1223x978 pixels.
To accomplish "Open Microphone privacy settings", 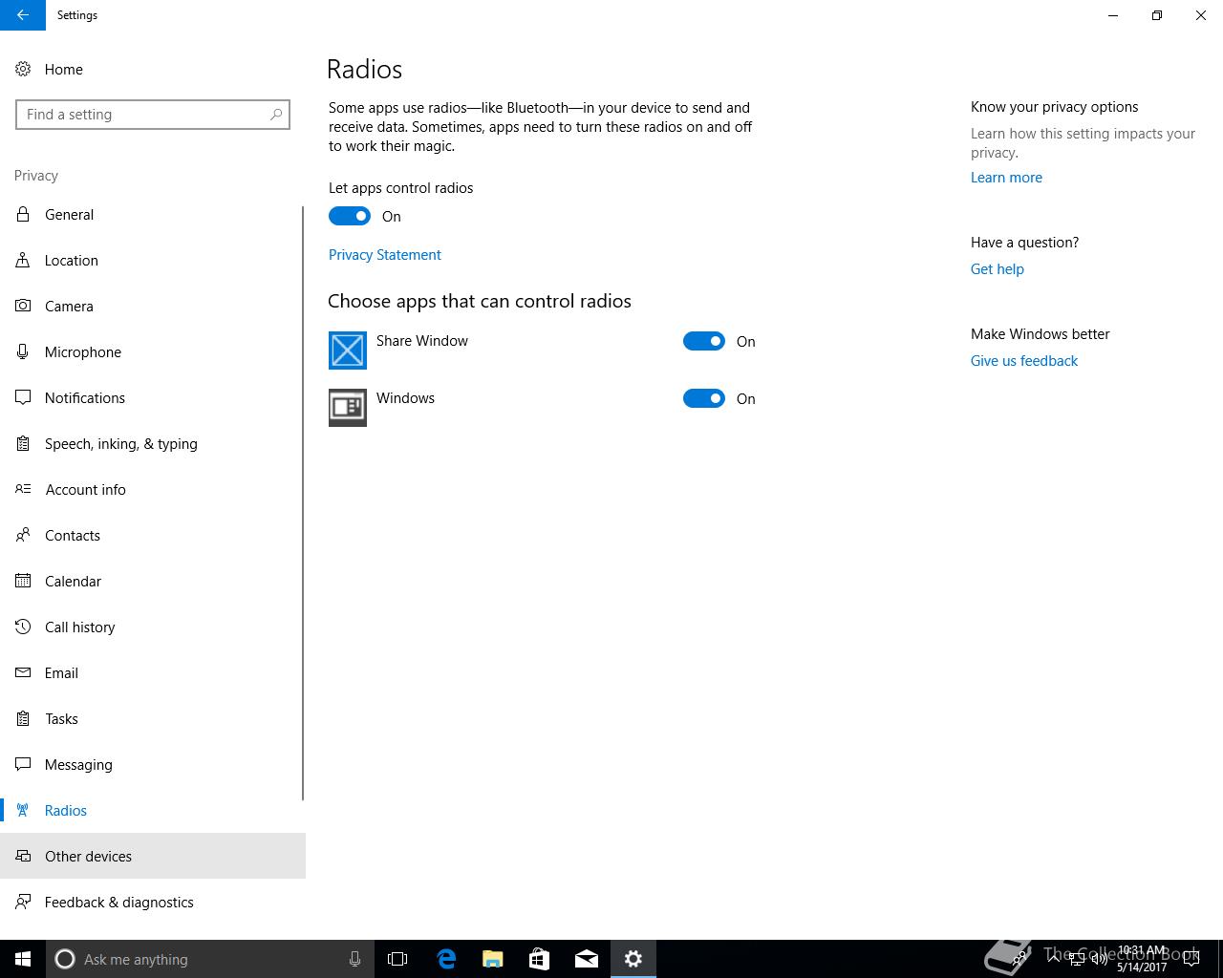I will click(x=151, y=352).
